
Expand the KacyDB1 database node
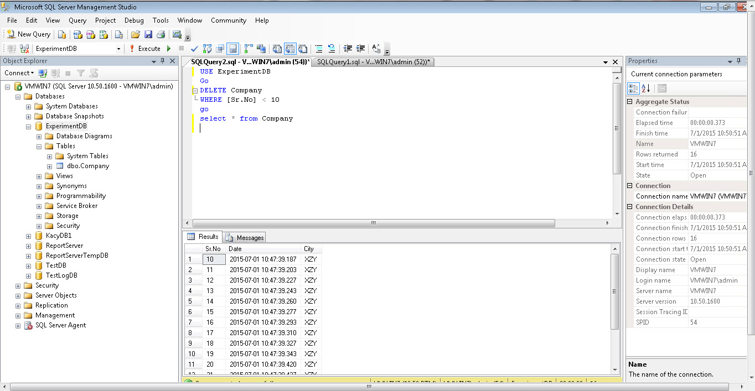coord(28,236)
